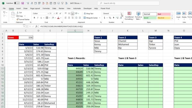Click Increase Decimal icon
Screen dimensions: 192x108
point(117,18)
